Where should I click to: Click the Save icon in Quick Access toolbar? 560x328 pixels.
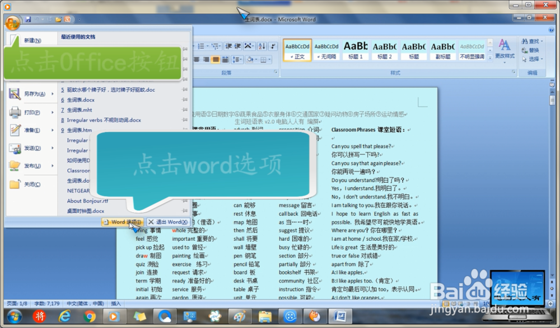tap(28, 19)
